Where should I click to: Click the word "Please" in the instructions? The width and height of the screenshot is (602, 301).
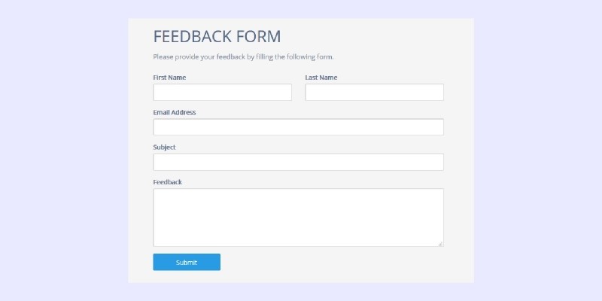tap(163, 56)
